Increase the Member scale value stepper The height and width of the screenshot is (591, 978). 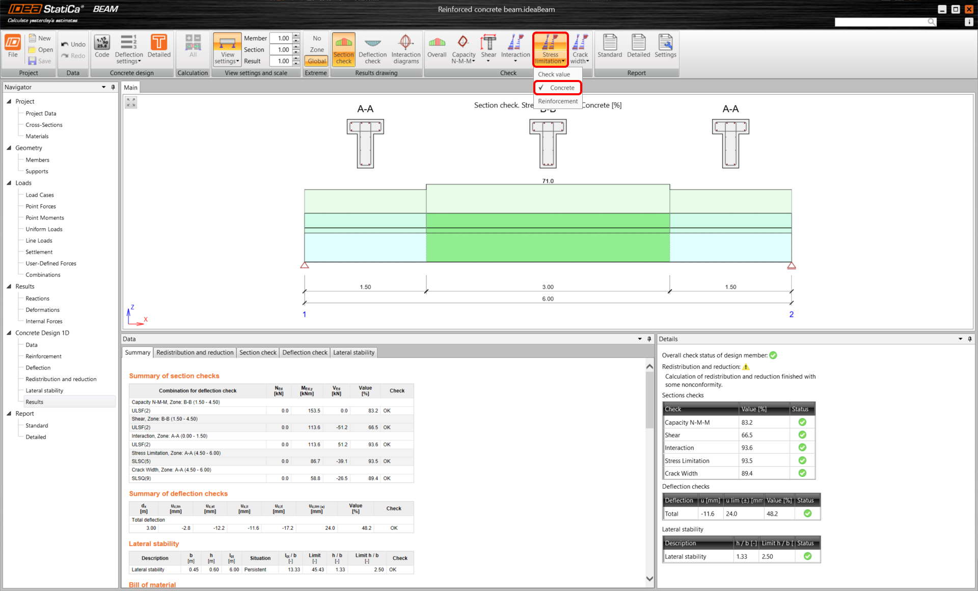[296, 36]
